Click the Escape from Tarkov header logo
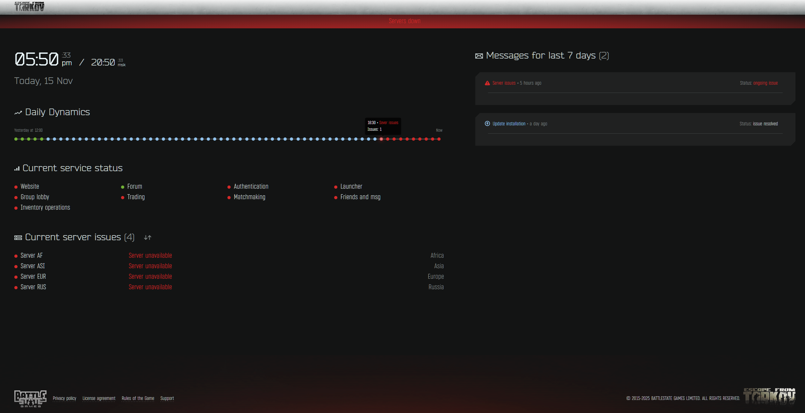The width and height of the screenshot is (805, 413). [29, 6]
